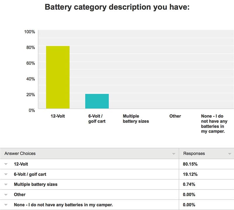This screenshot has width=234, height=210.
Task: Select Multiple battery sizes table entry
Action: click(x=36, y=184)
